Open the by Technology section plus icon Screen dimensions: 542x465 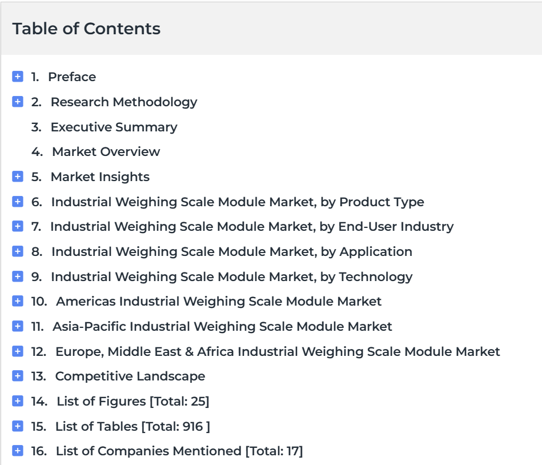pyautogui.click(x=18, y=276)
